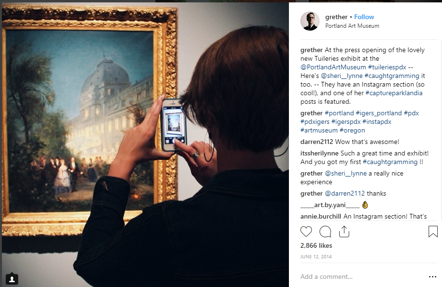
Task: View darren2112 commenter profile
Action: click(x=317, y=142)
